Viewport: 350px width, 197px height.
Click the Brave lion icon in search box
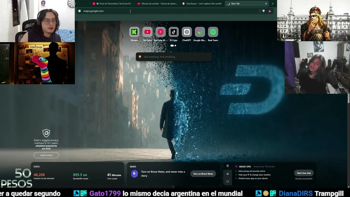[x=140, y=57]
